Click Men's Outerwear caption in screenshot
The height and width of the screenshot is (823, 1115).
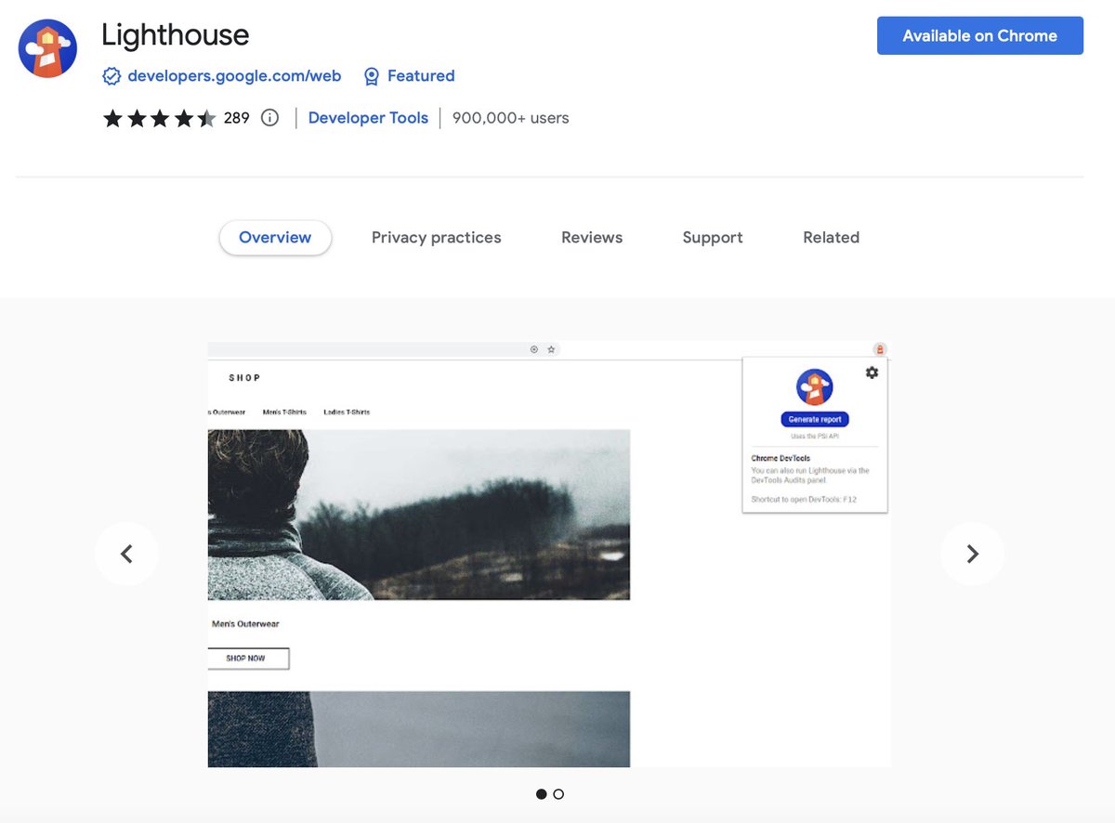coord(245,624)
